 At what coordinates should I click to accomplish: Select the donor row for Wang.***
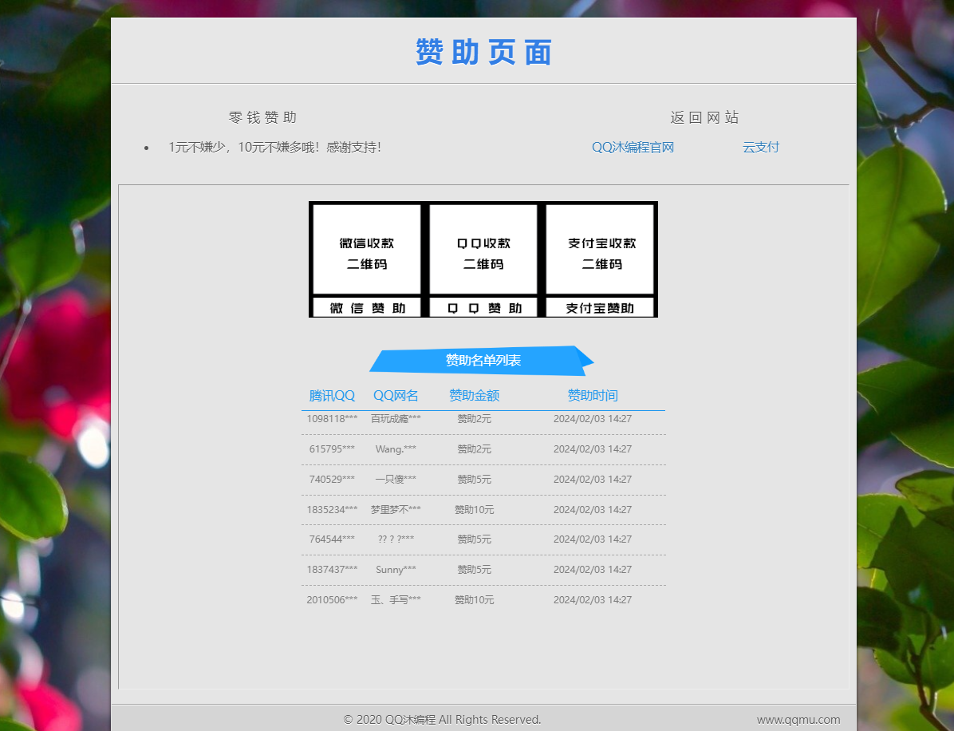tap(483, 448)
